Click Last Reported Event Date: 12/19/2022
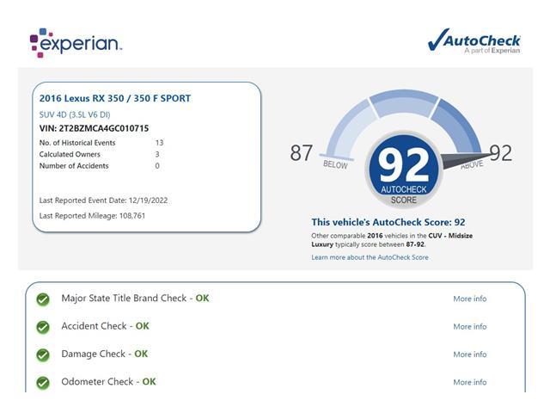This screenshot has width=550, height=413. click(x=103, y=200)
